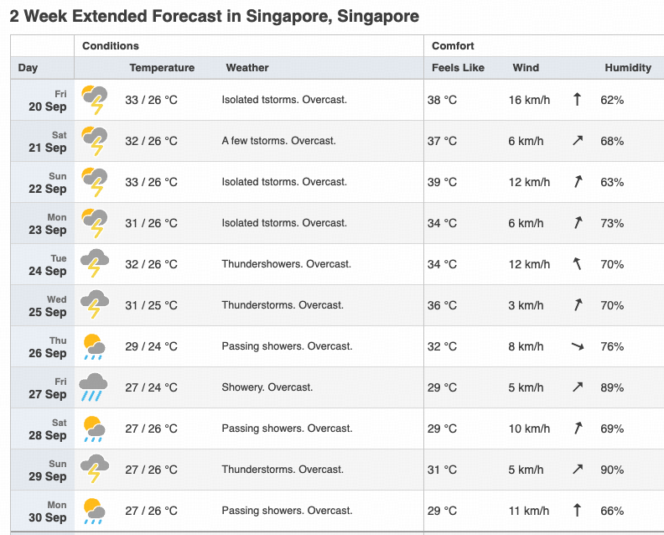Click the passing showers icon for Thu 26 Sep
Viewport: 664px width, 535px height.
coord(94,347)
